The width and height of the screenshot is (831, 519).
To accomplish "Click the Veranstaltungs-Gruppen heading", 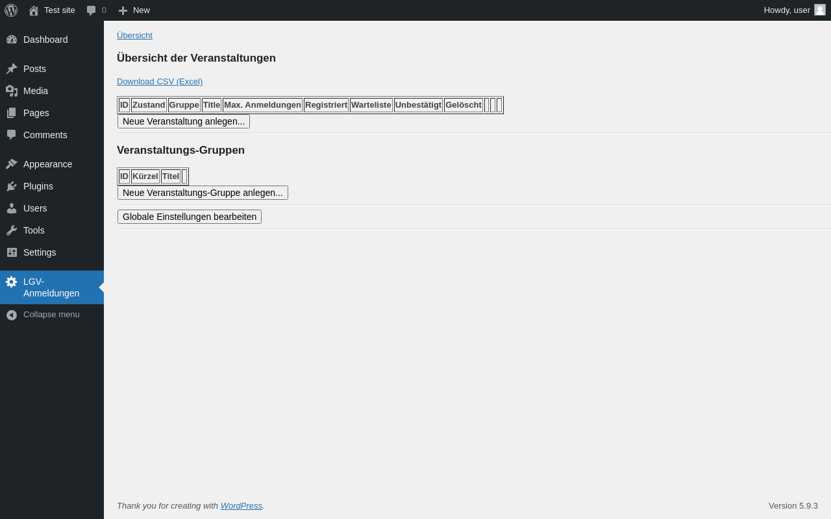I will [x=180, y=151].
